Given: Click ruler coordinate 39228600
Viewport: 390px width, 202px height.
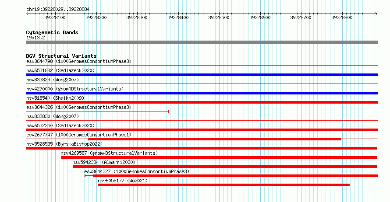Looking at the screenshot, I should [x=260, y=17].
